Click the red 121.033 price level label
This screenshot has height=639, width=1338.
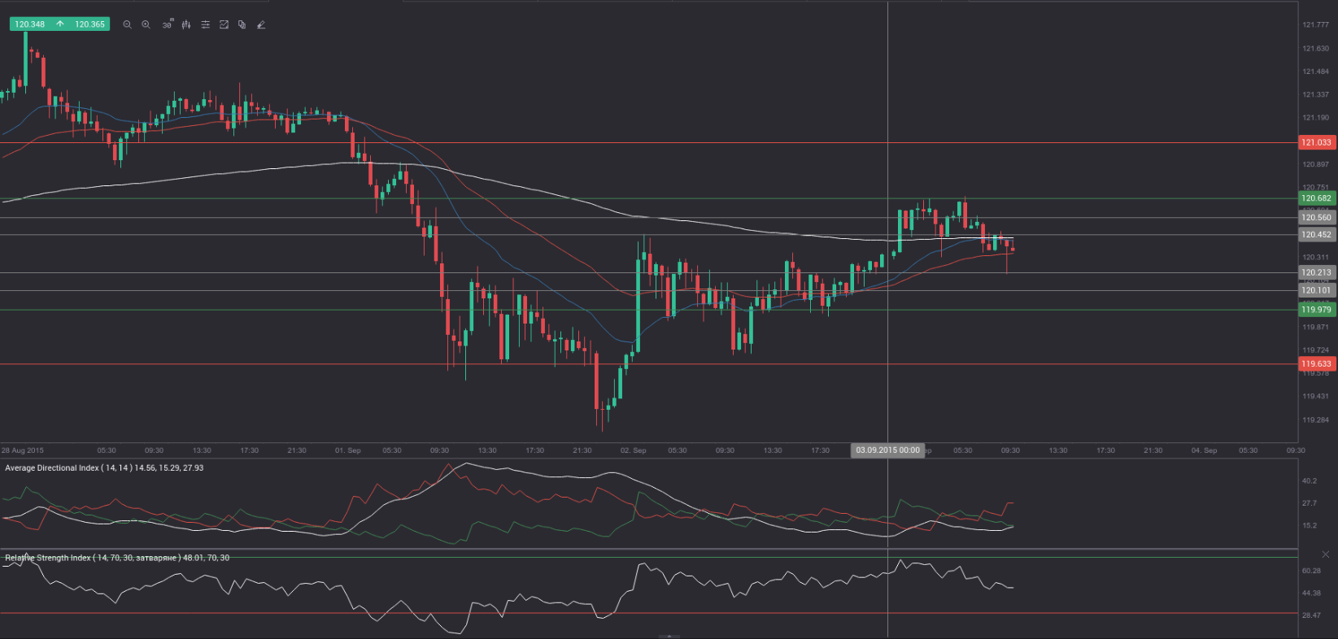pyautogui.click(x=1316, y=142)
